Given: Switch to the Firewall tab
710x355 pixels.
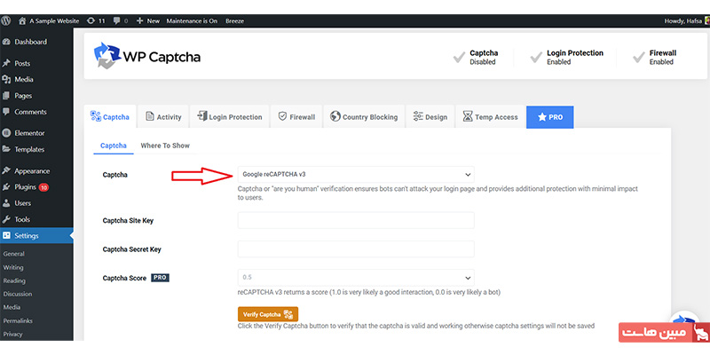Looking at the screenshot, I should (296, 117).
